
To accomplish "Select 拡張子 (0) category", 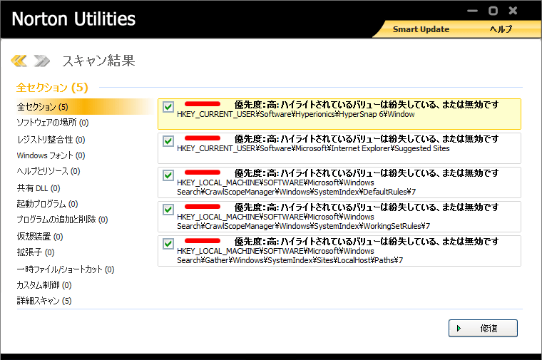I will (36, 252).
